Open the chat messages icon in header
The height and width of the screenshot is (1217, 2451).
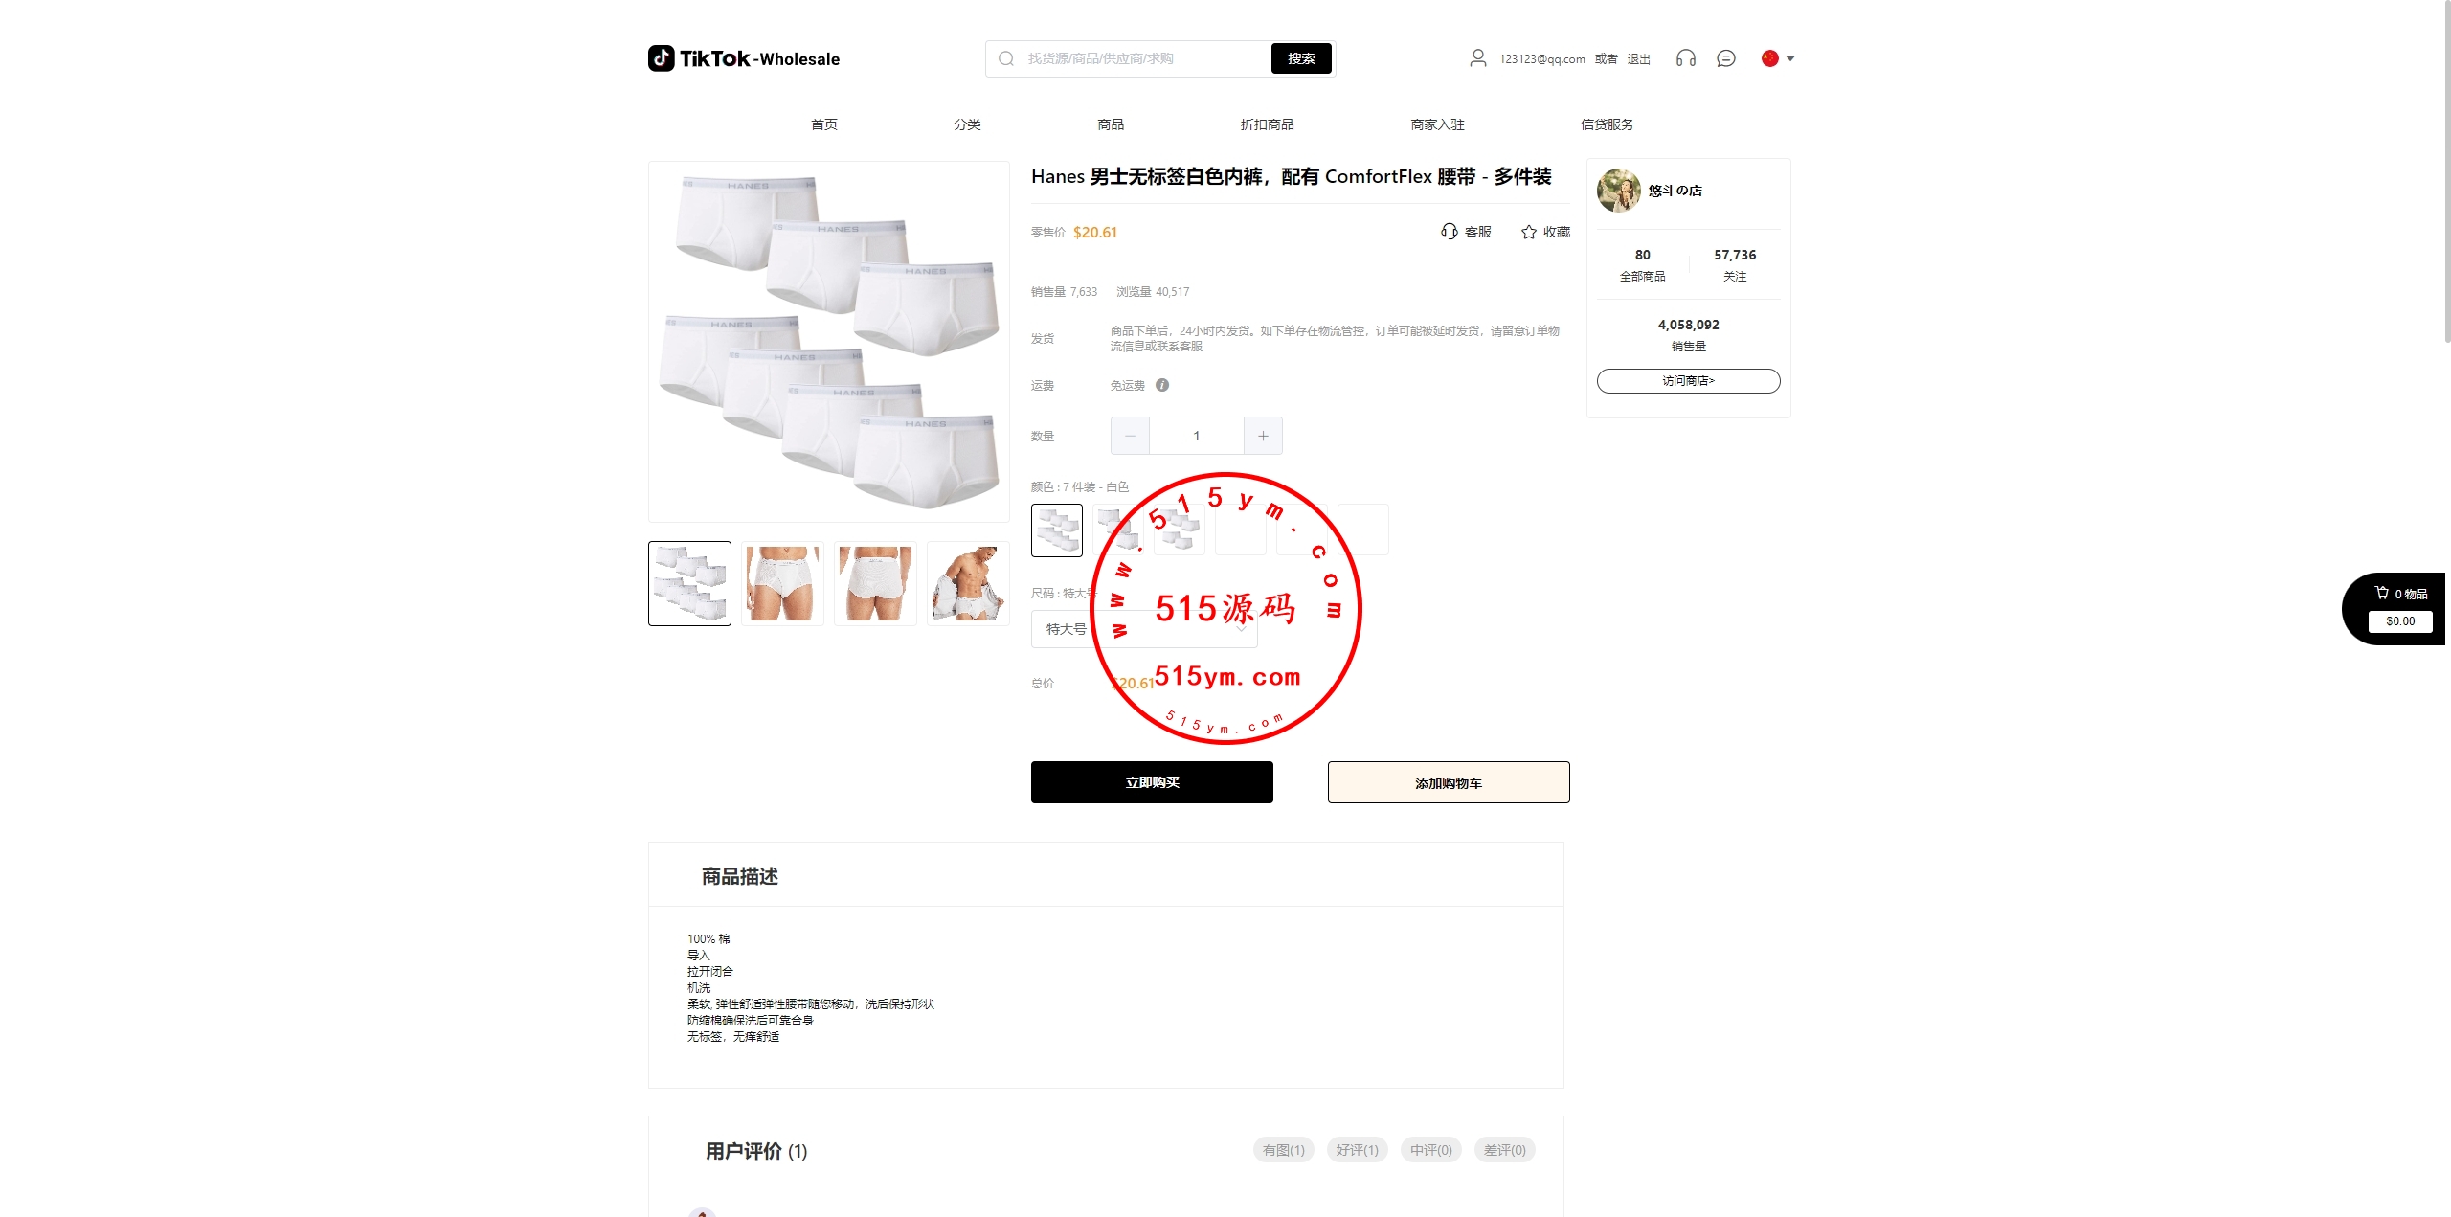(x=1725, y=58)
